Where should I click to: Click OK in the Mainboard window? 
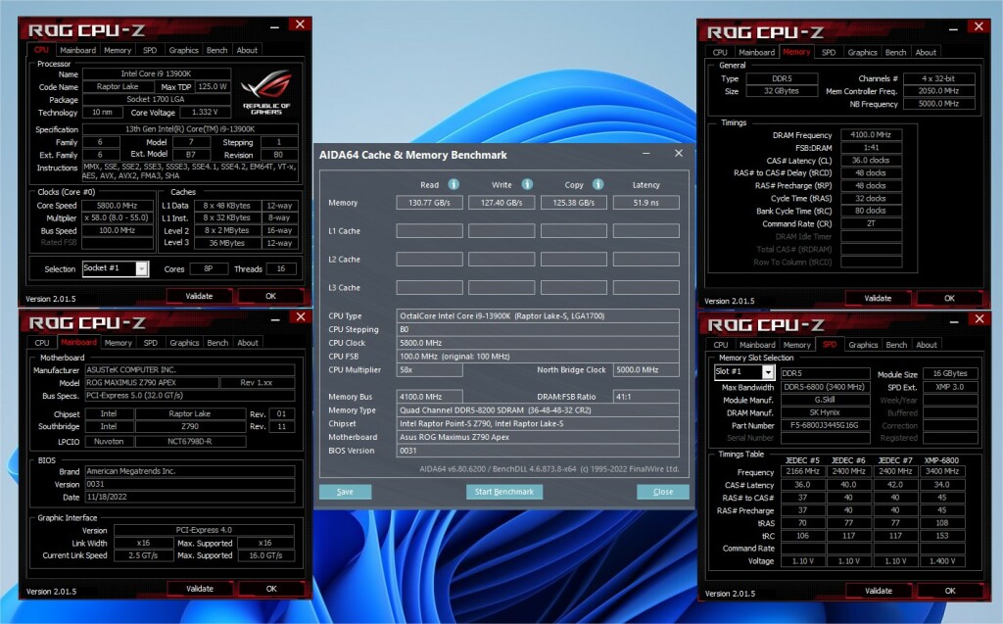tap(271, 588)
